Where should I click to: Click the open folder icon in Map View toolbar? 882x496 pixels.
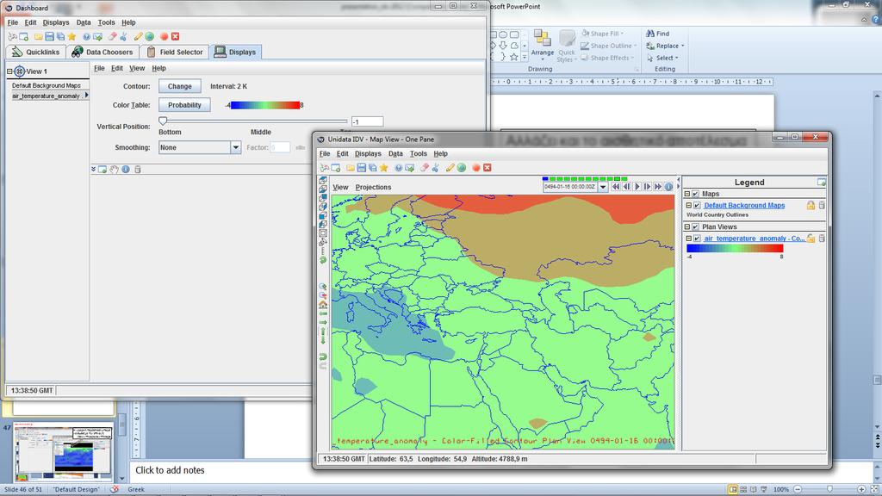point(351,168)
